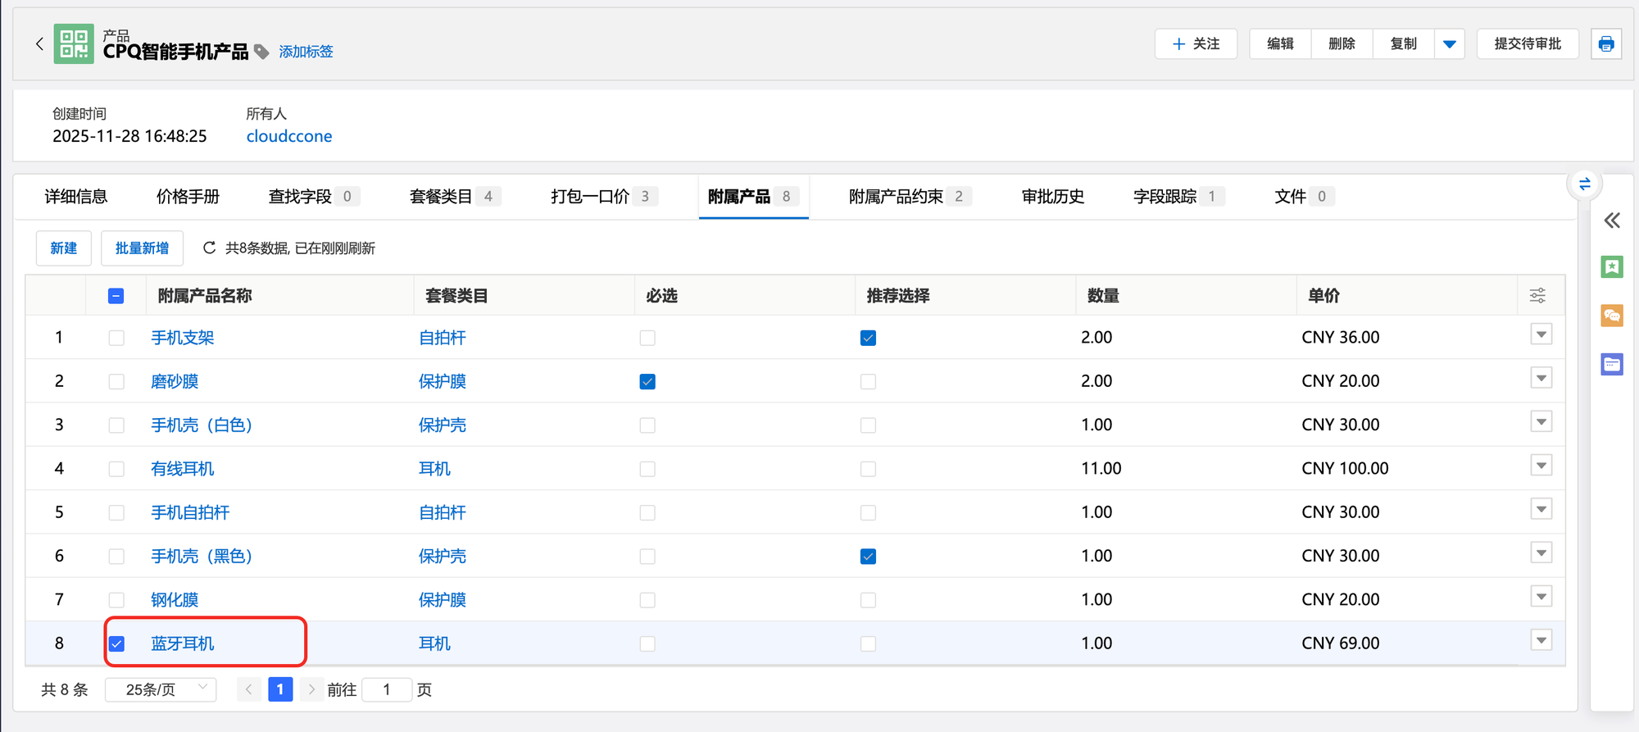Open the 25条/页 page size dropdown
The image size is (1639, 732).
[161, 690]
